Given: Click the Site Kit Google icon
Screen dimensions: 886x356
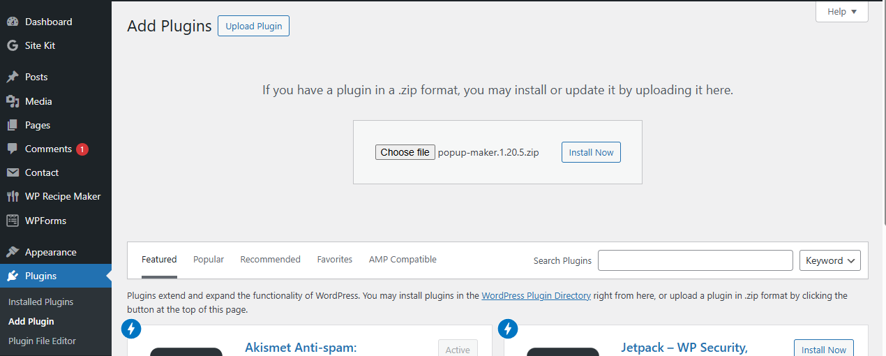Looking at the screenshot, I should click(13, 45).
